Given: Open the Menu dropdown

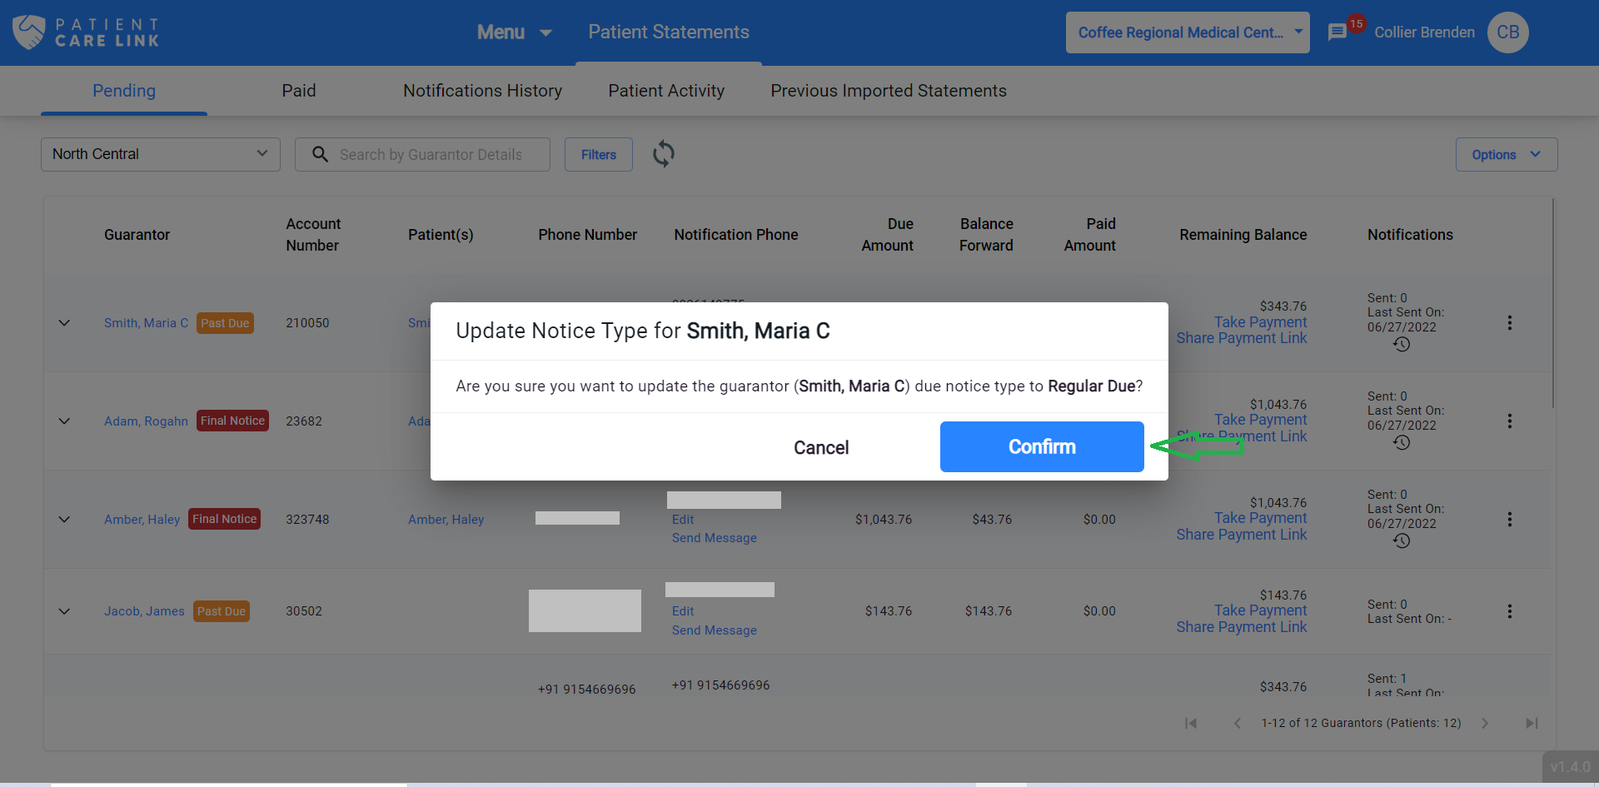Looking at the screenshot, I should [x=514, y=32].
